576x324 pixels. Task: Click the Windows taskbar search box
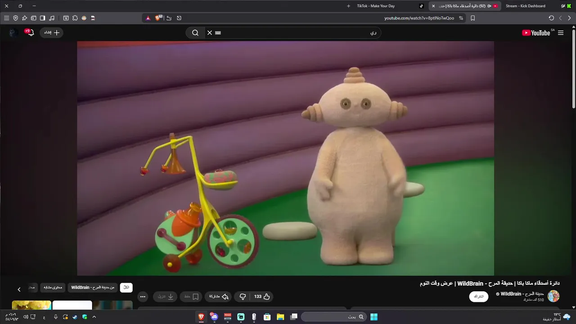333,317
